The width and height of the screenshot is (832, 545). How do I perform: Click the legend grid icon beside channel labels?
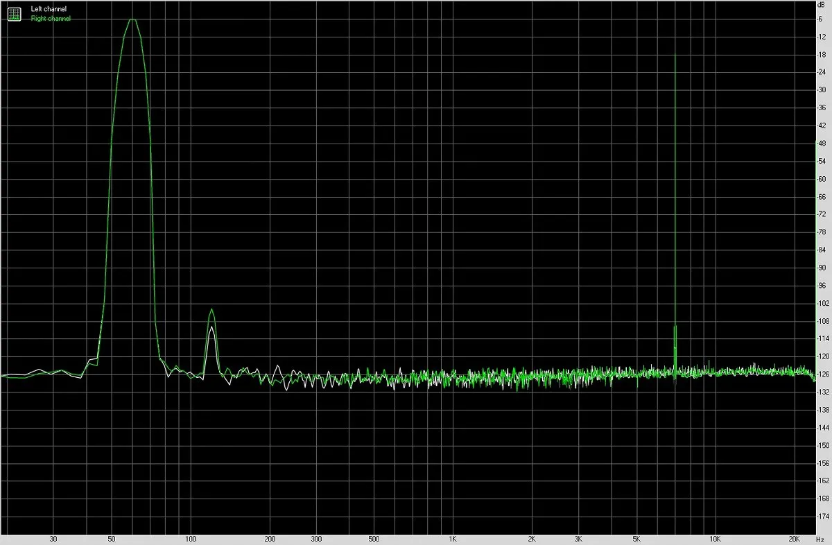[14, 13]
